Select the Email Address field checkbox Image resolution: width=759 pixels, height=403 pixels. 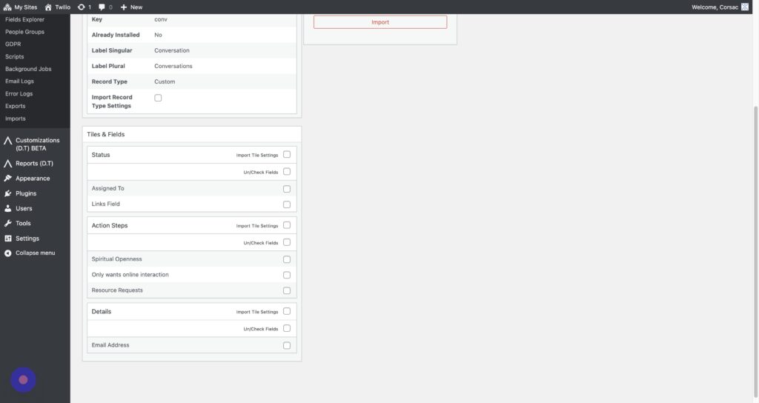tap(287, 345)
